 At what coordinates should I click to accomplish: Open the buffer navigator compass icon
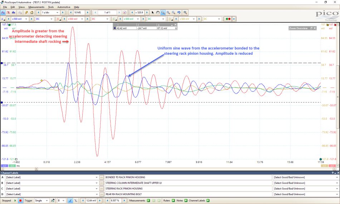pos(125,13)
